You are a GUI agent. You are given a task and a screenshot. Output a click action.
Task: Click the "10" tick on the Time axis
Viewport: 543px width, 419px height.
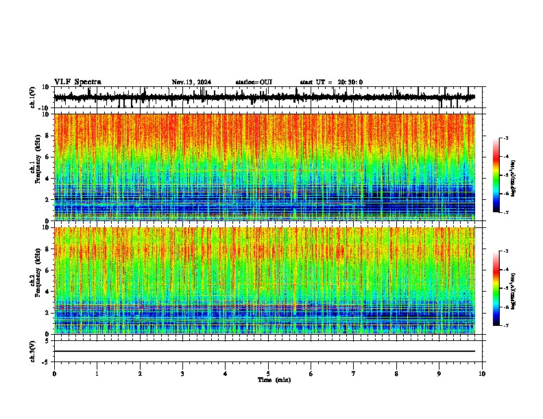tap(482, 374)
